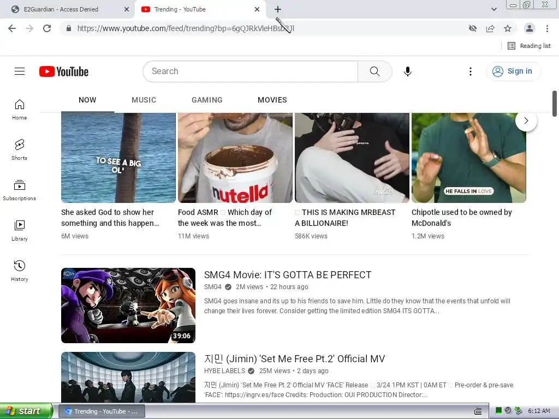
Task: Click the browser back arrow
Action: click(12, 28)
